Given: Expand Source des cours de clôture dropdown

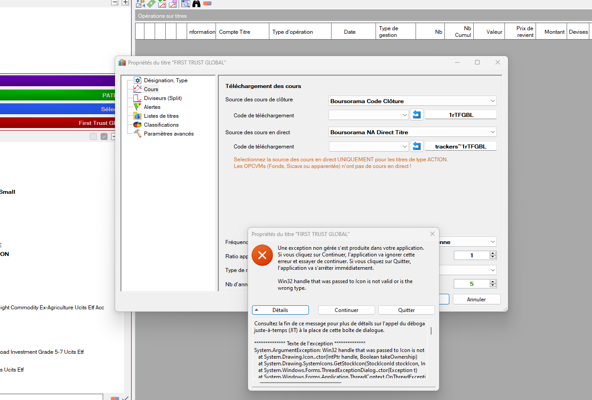Looking at the screenshot, I should 492,101.
